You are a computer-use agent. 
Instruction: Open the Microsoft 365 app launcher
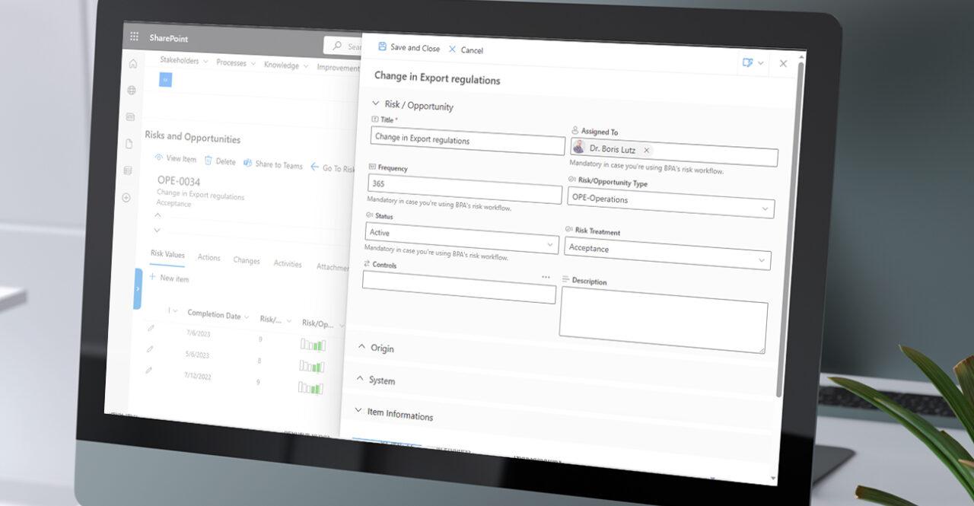[133, 35]
